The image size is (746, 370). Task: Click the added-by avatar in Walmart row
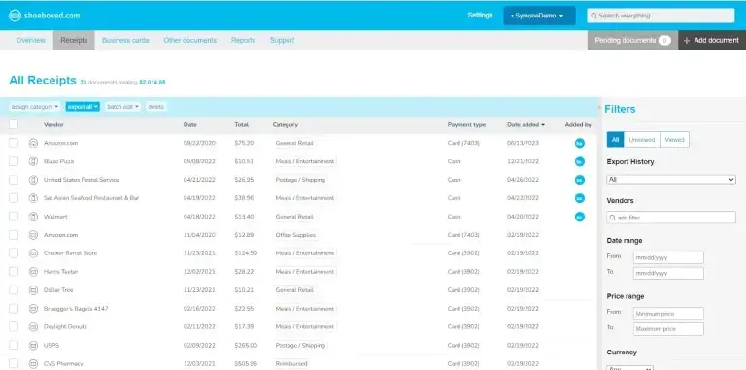[x=580, y=217]
